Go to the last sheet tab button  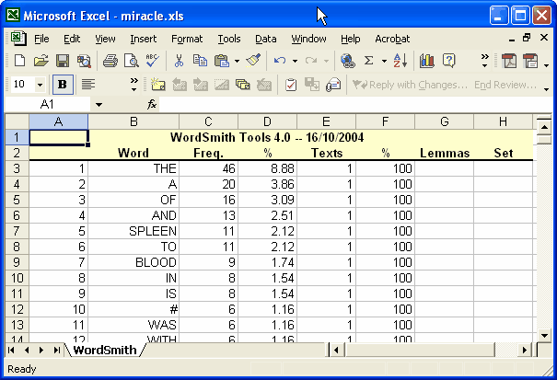tap(56, 351)
